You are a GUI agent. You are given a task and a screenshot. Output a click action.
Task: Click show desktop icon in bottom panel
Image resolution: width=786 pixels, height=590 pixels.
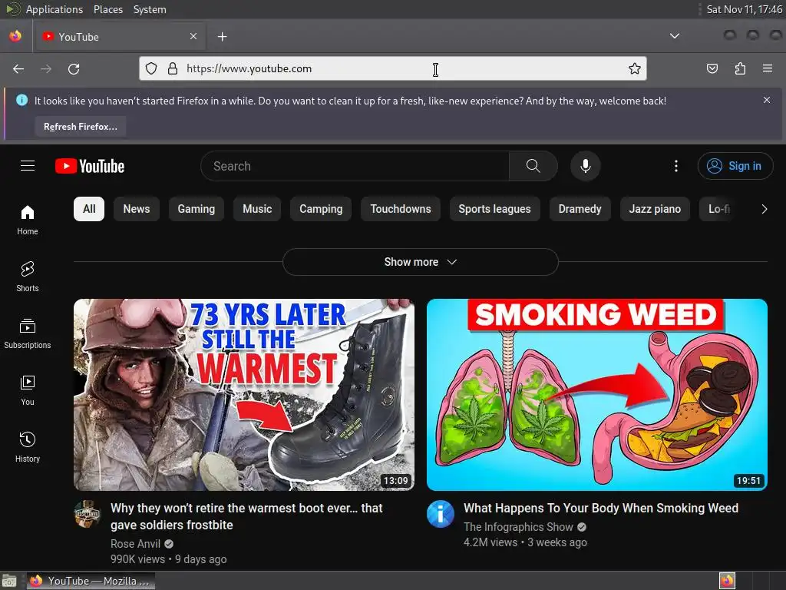tap(9, 582)
